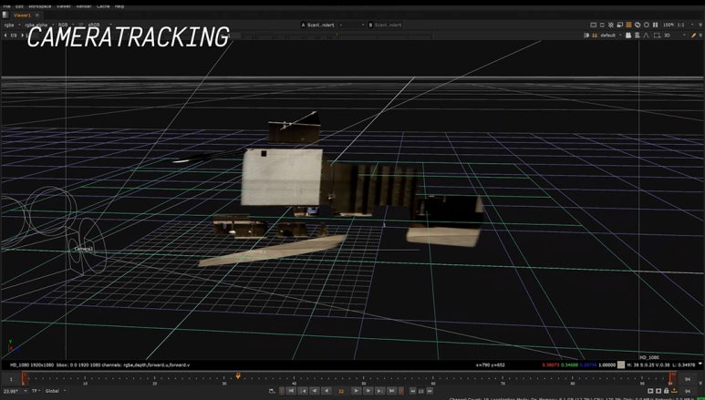Click the timeline last frame field 94
Image resolution: width=705 pixels, height=400 pixels.
click(688, 380)
